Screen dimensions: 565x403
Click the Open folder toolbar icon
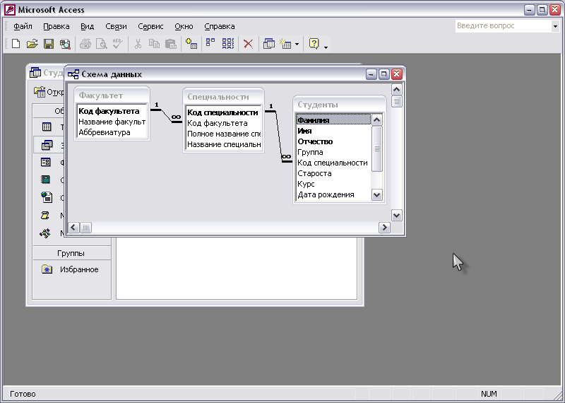pos(32,44)
